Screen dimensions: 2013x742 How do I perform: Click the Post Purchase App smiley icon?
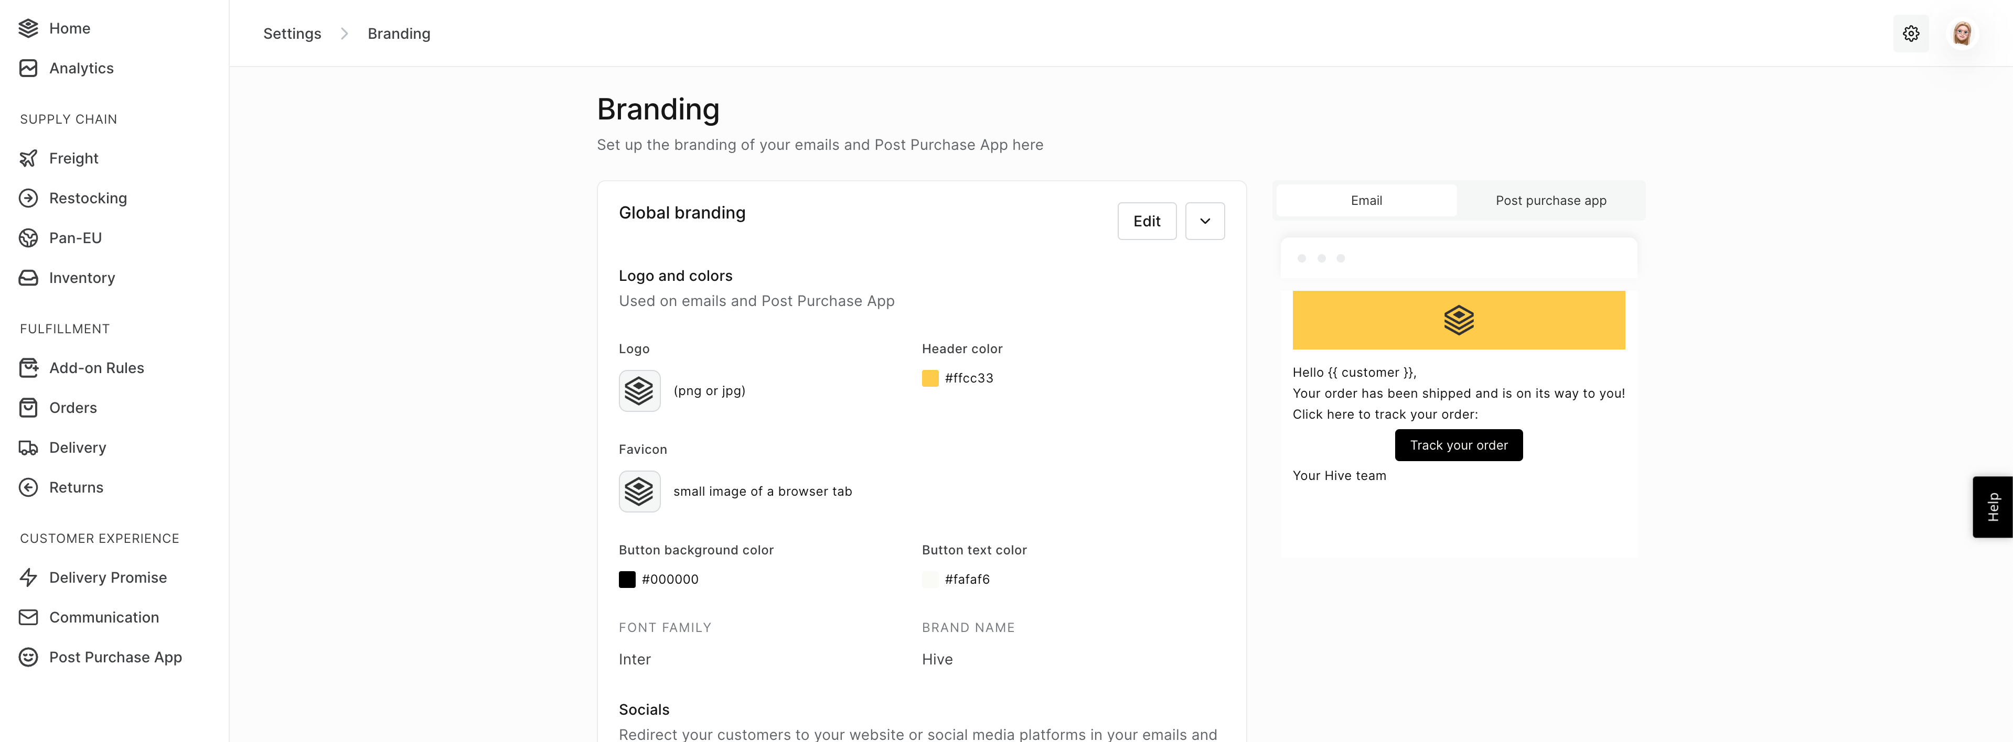click(x=28, y=657)
